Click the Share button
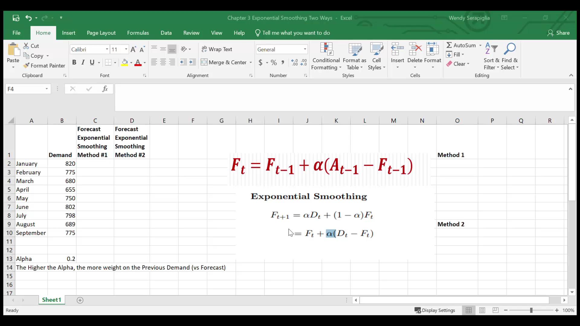Viewport: 580px width, 326px height. click(x=559, y=33)
